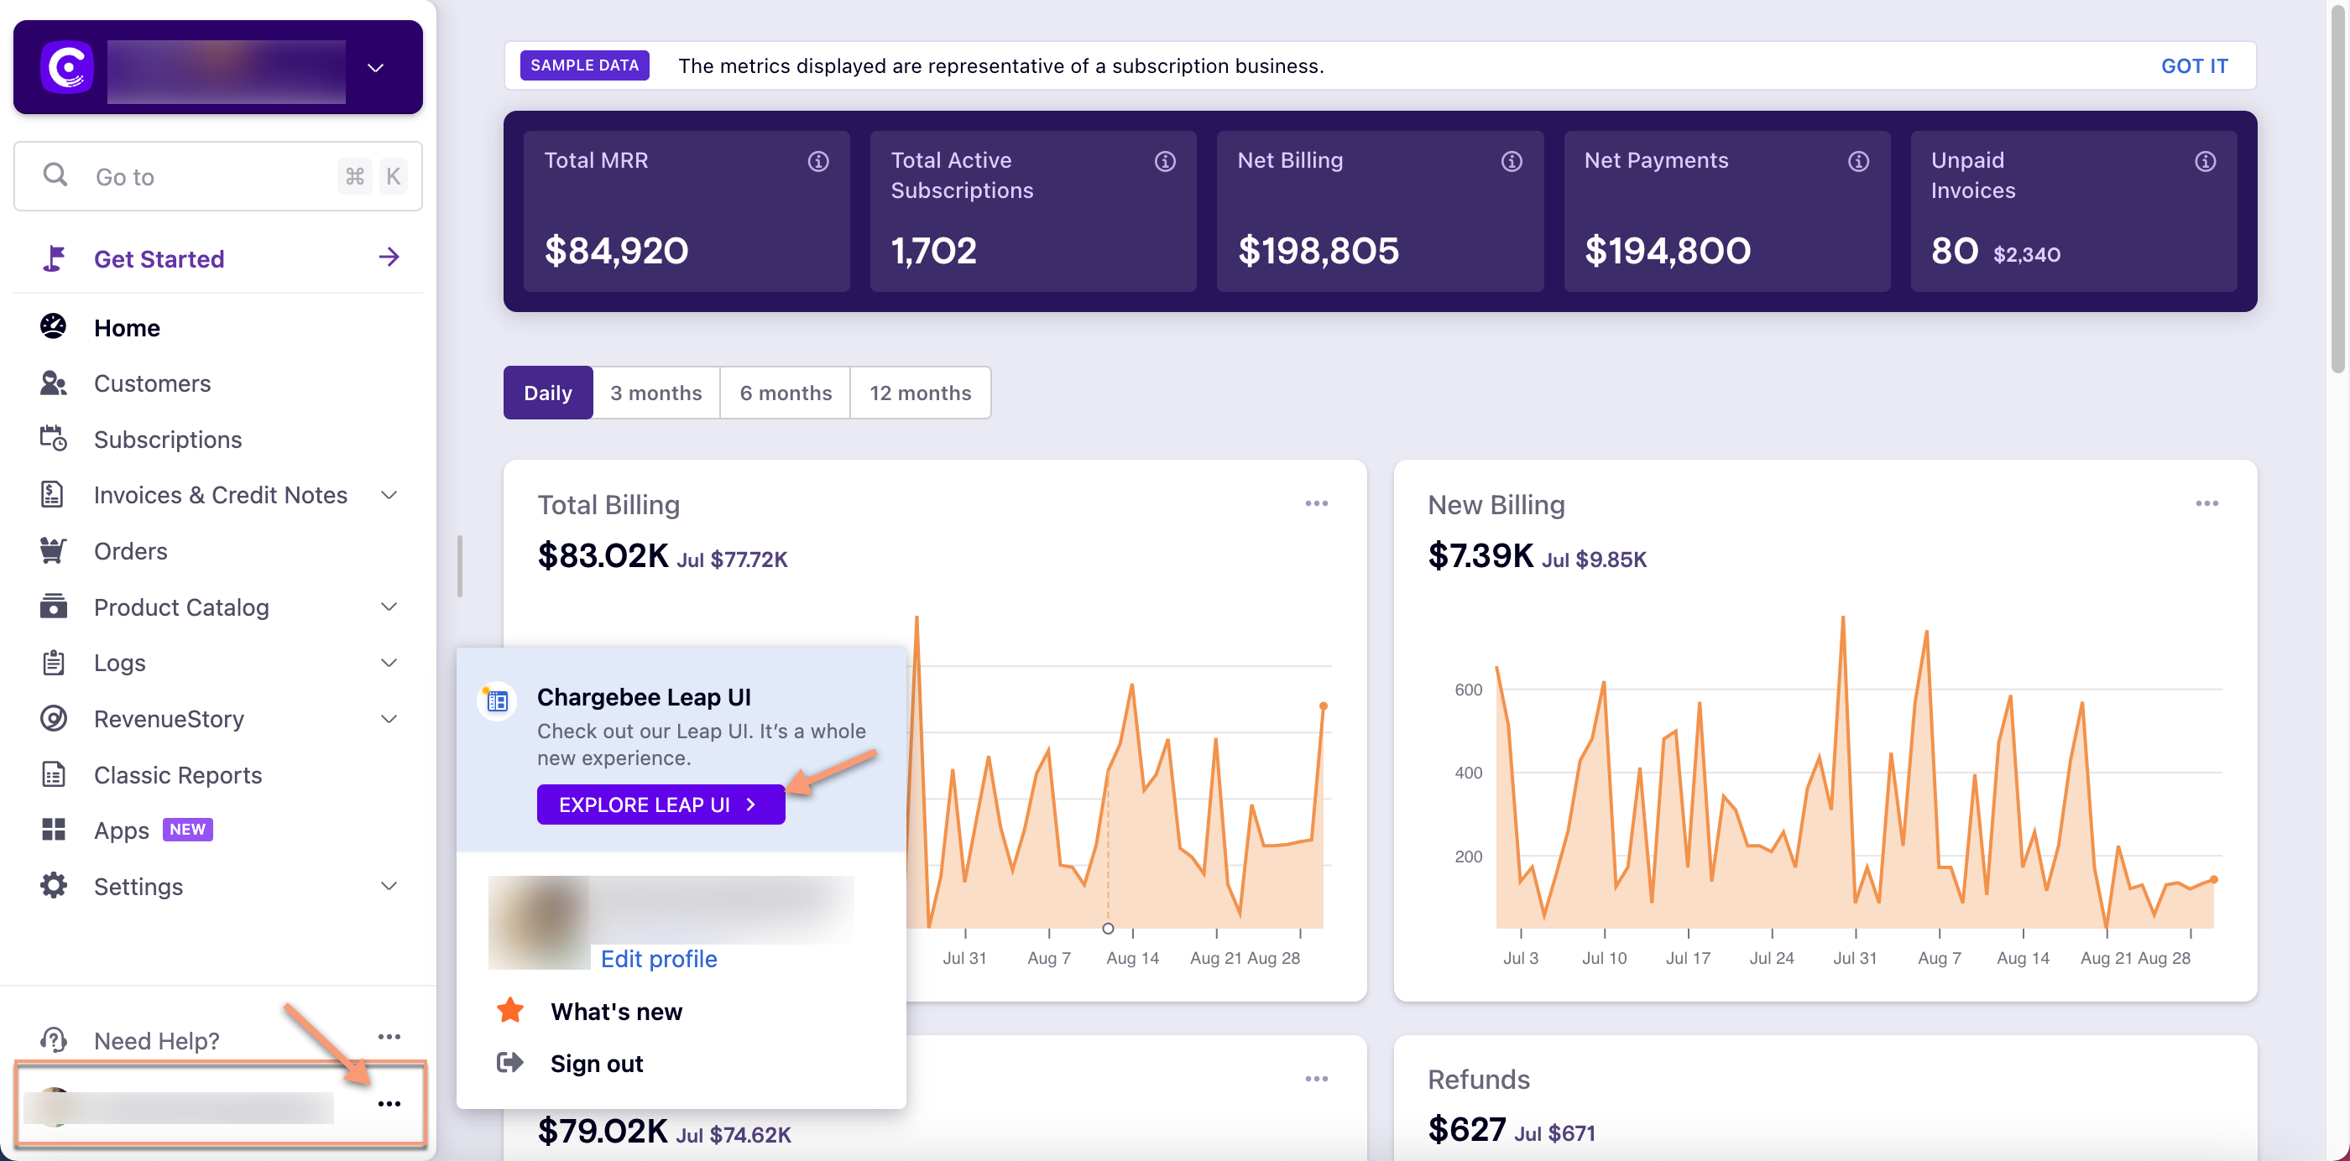
Task: Switch to the 12 months tab
Action: [920, 393]
